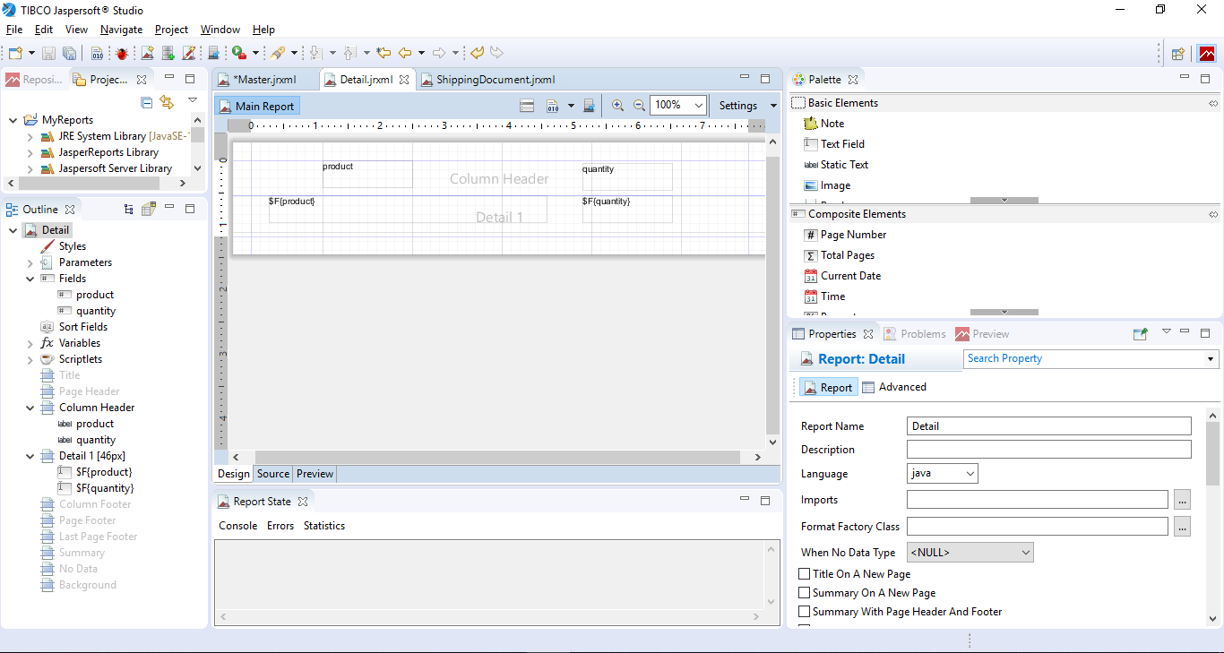Run the report with the green play icon
This screenshot has width=1224, height=653.
[237, 53]
